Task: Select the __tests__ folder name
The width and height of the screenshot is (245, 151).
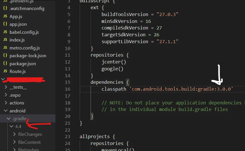Action: click(x=18, y=87)
